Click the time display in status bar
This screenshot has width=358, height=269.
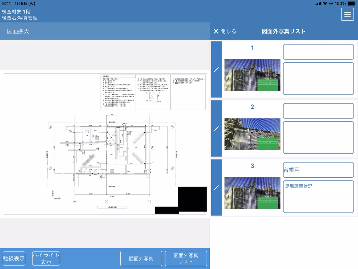(x=7, y=3)
